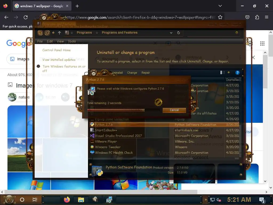Open the list all tabs chevron in Firefox
273x205 pixels.
coord(220,6)
